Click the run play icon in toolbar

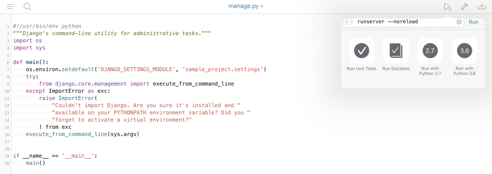pyautogui.click(x=447, y=7)
